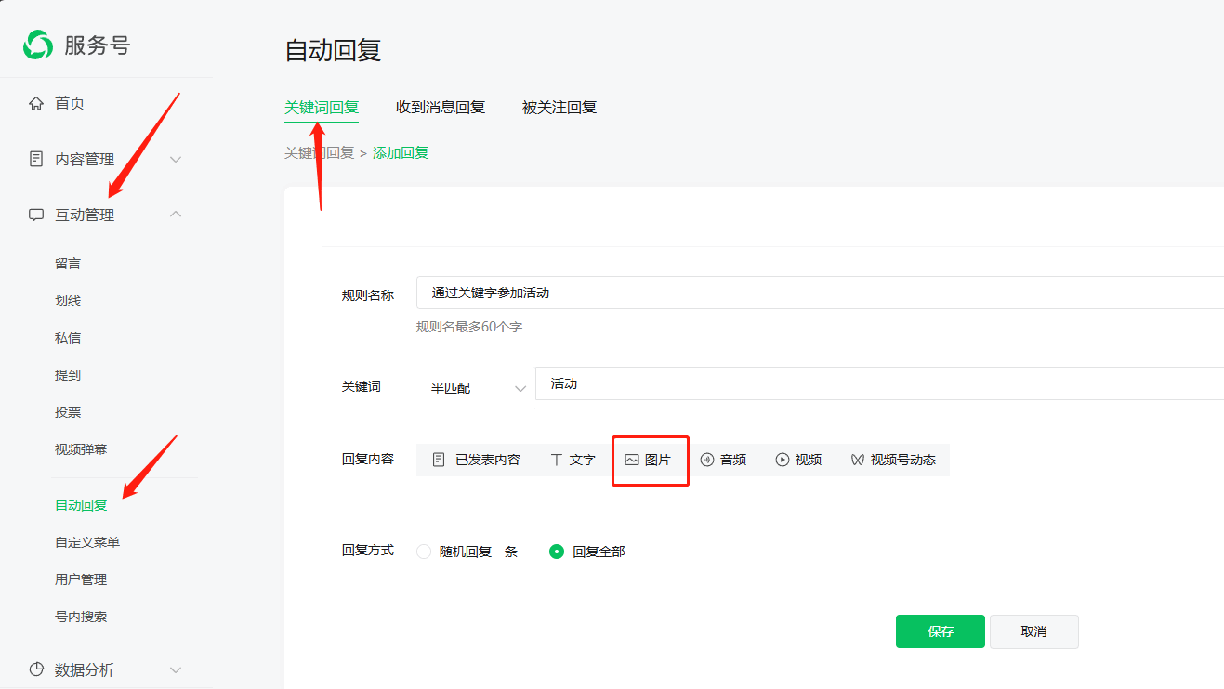The height and width of the screenshot is (689, 1224).
Task: Click the 取消 button
Action: tap(1033, 631)
